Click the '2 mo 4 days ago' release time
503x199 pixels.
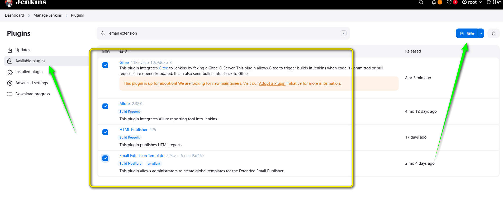point(420,163)
